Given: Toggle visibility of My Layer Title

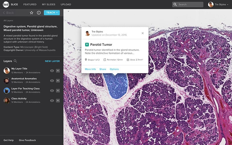Looking at the screenshot, I should [x=52, y=71].
